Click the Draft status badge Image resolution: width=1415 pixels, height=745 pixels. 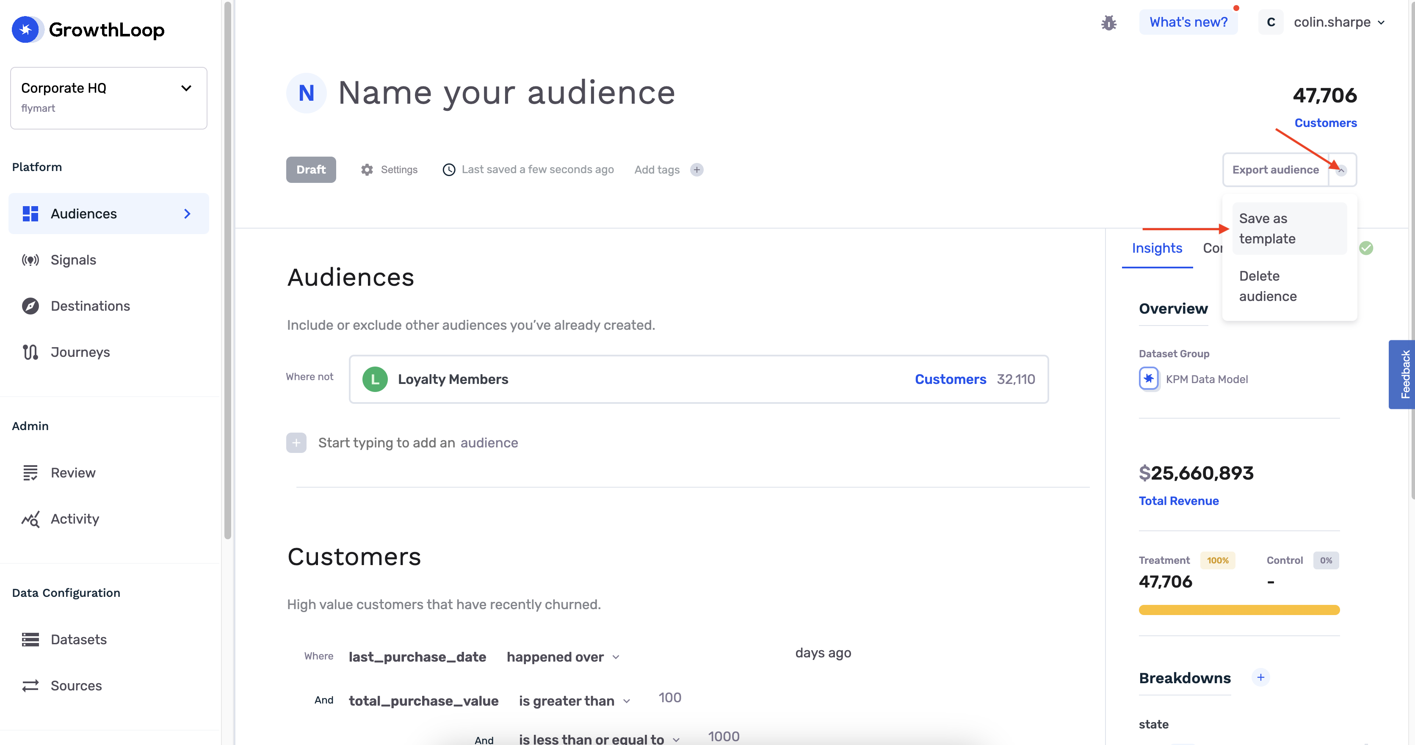click(x=311, y=170)
